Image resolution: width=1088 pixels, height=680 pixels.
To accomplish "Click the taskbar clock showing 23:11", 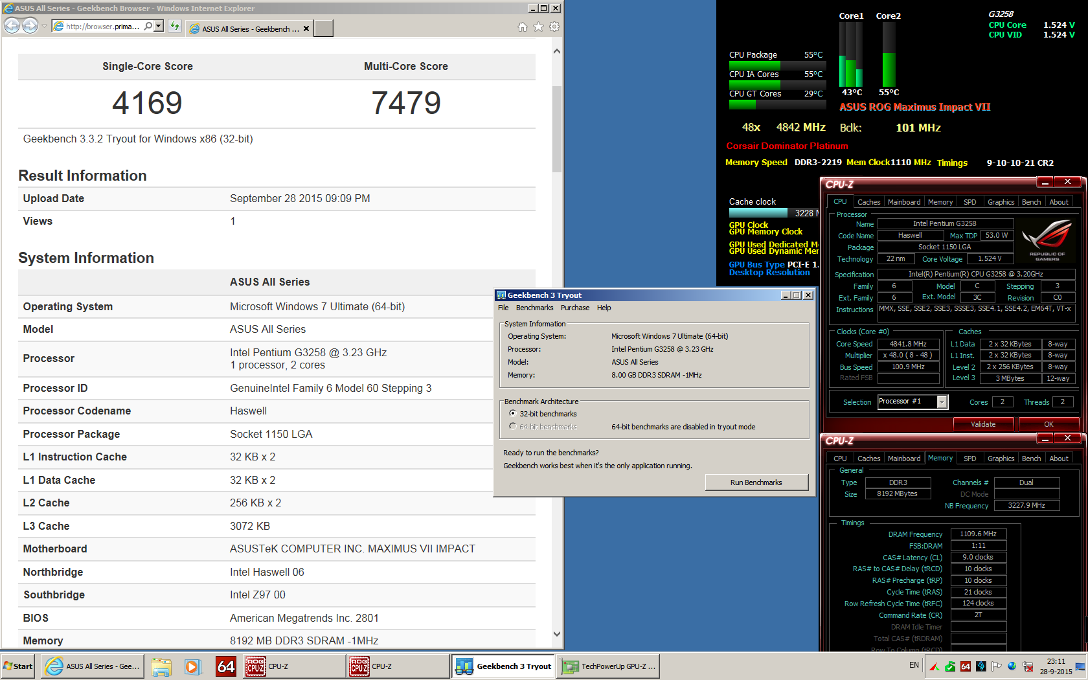I will (x=1056, y=666).
